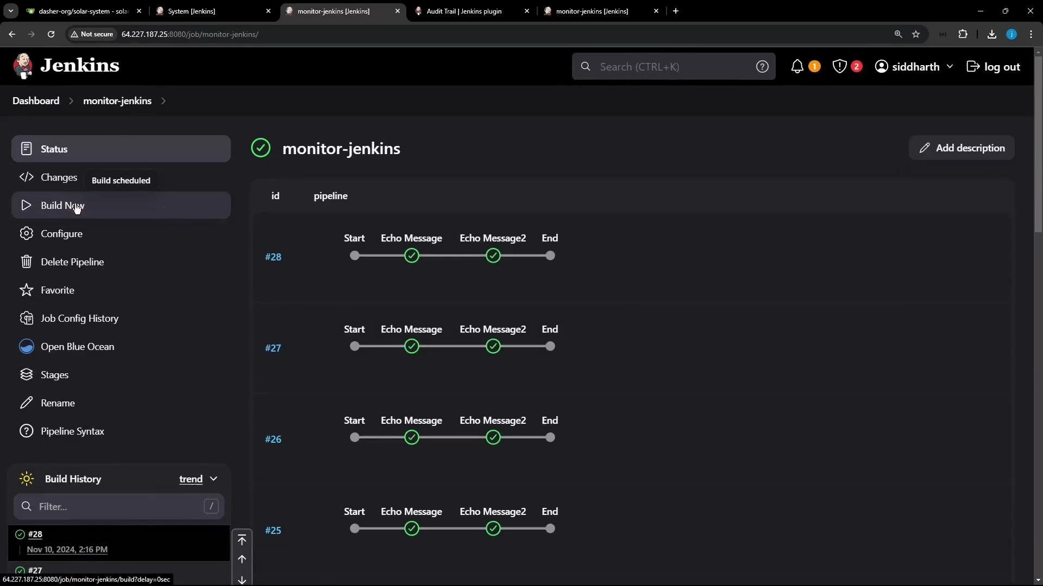Switch to the dasher-org/solar-system tab
Viewport: 1043px width, 586px height.
pyautogui.click(x=84, y=11)
